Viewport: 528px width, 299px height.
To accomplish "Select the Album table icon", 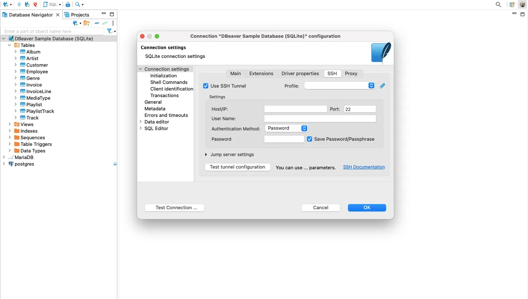I will tap(23, 52).
